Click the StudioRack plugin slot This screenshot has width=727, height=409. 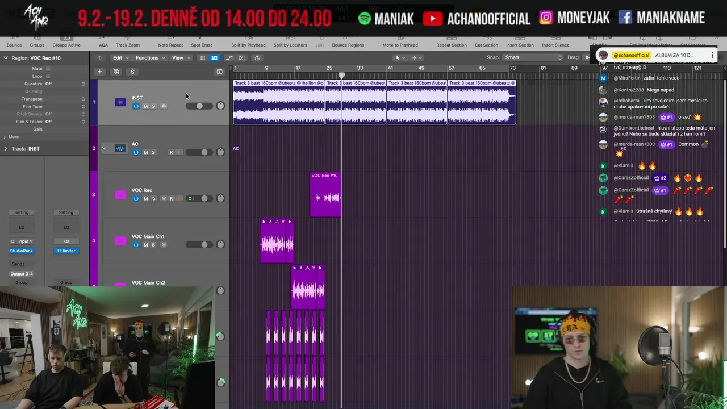[21, 251]
